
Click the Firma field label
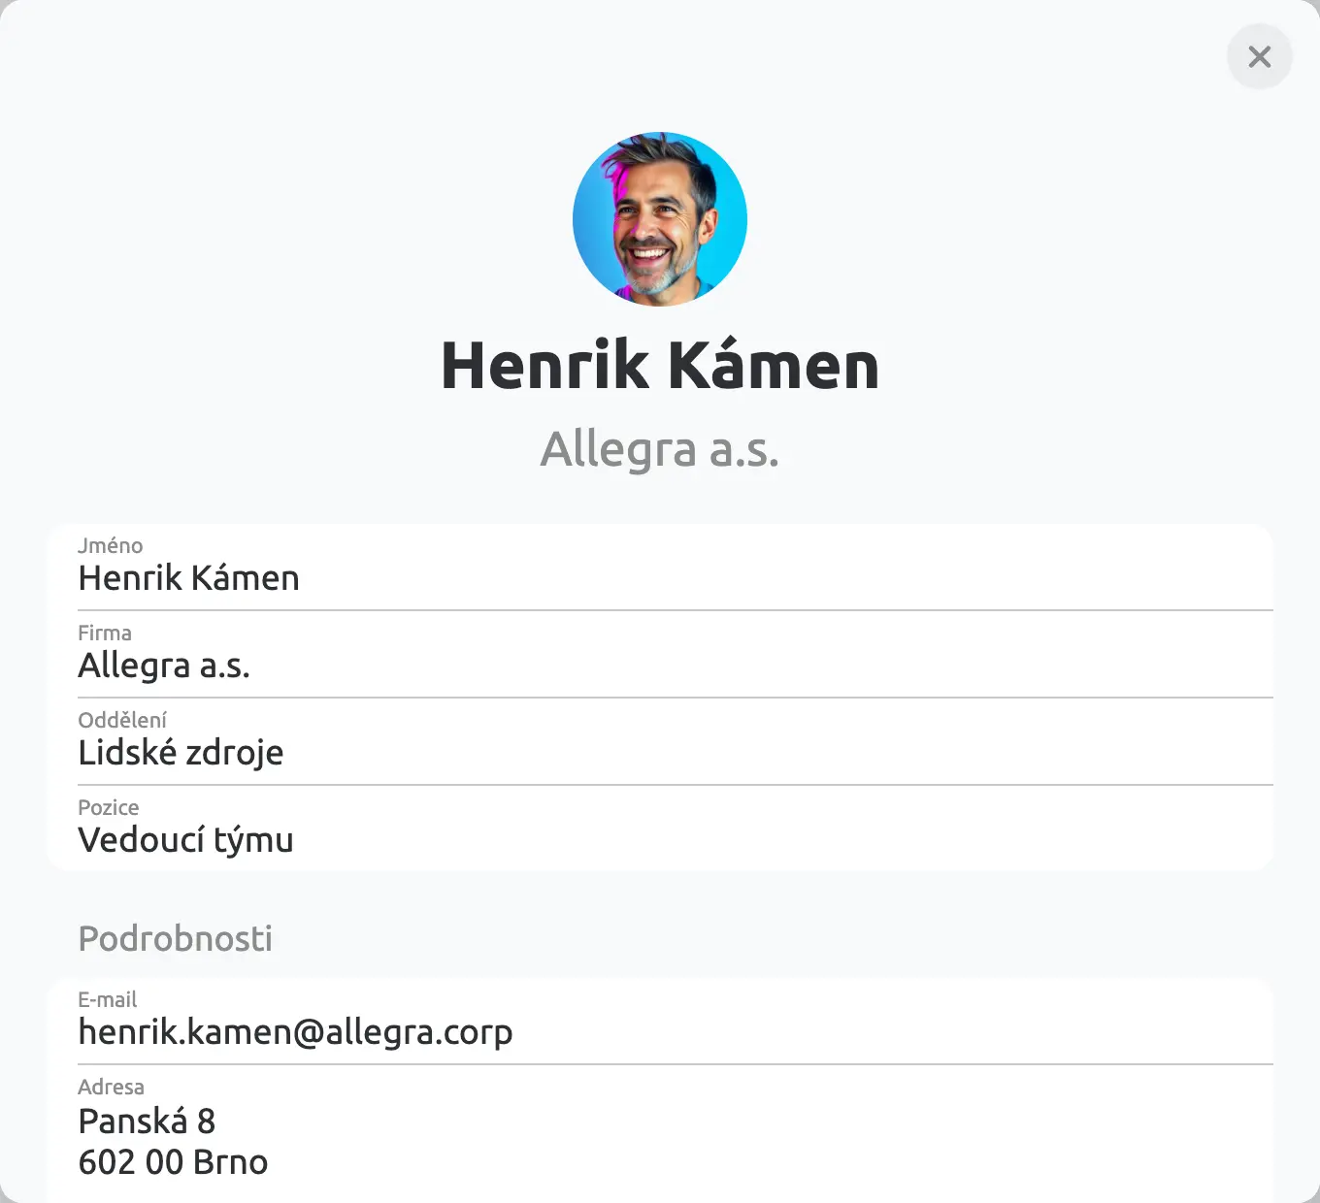coord(105,633)
